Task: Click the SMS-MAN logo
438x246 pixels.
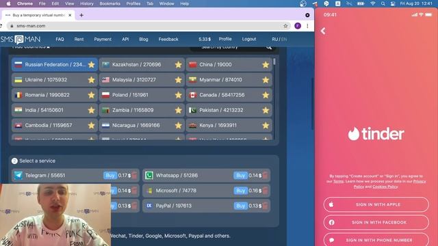Action: [21, 40]
